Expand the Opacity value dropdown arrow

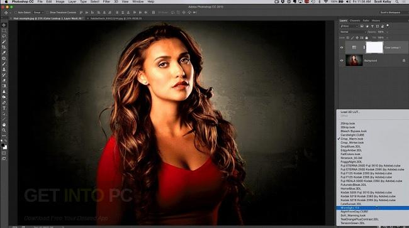pyautogui.click(x=387, y=32)
